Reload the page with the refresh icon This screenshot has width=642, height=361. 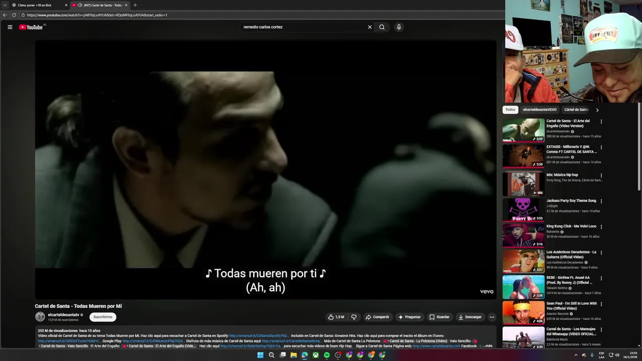14,15
